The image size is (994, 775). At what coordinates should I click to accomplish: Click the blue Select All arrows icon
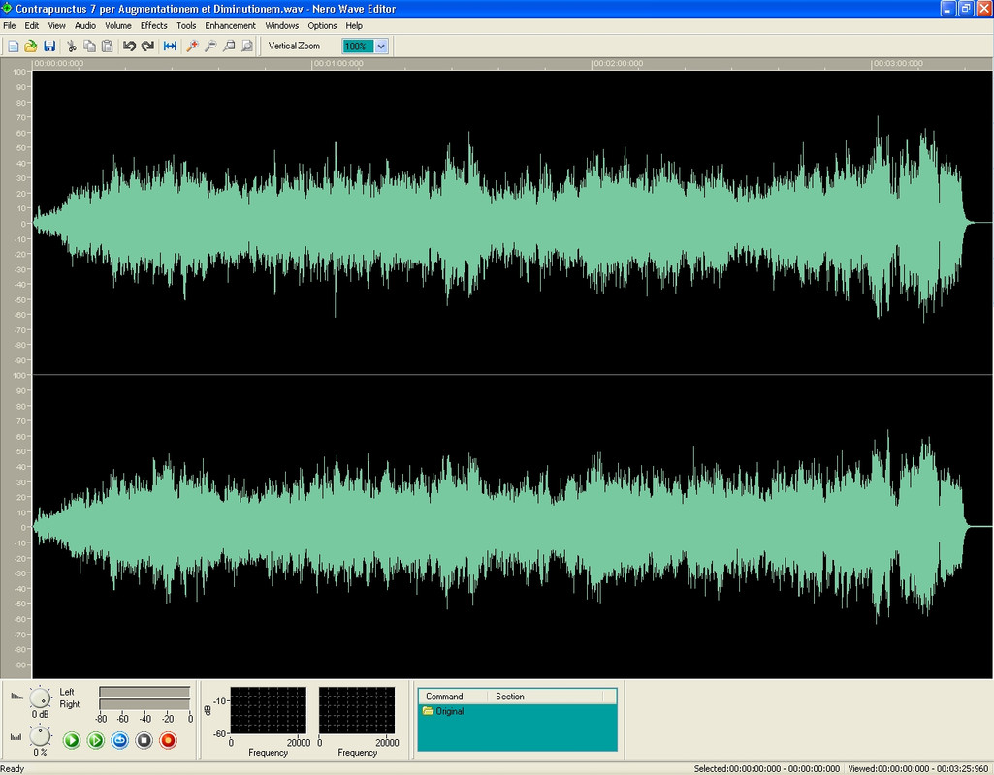pyautogui.click(x=170, y=46)
